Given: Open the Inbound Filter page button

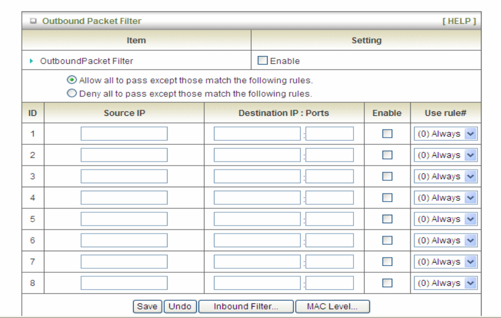Looking at the screenshot, I should (x=246, y=307).
